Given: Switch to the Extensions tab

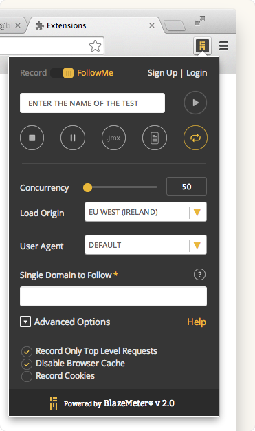Looking at the screenshot, I should tap(66, 25).
